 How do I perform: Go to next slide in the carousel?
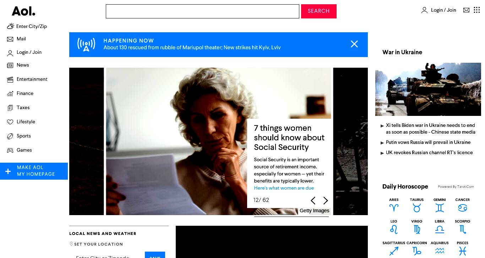click(x=326, y=201)
